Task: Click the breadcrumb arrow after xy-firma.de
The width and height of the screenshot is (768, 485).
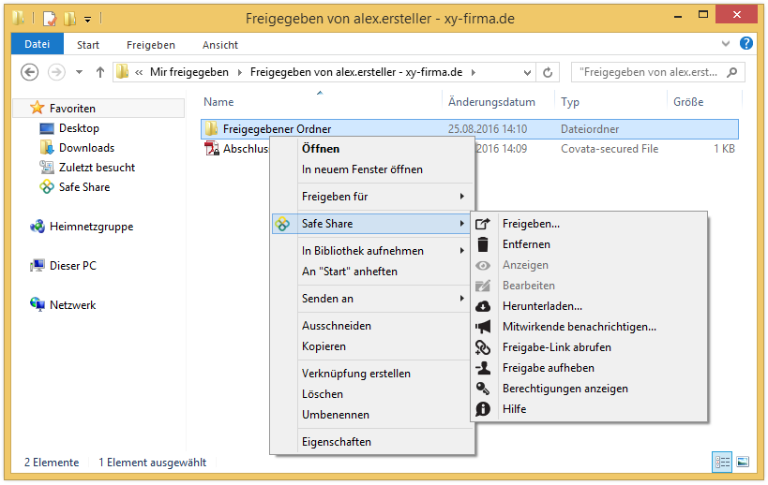Action: click(x=474, y=72)
